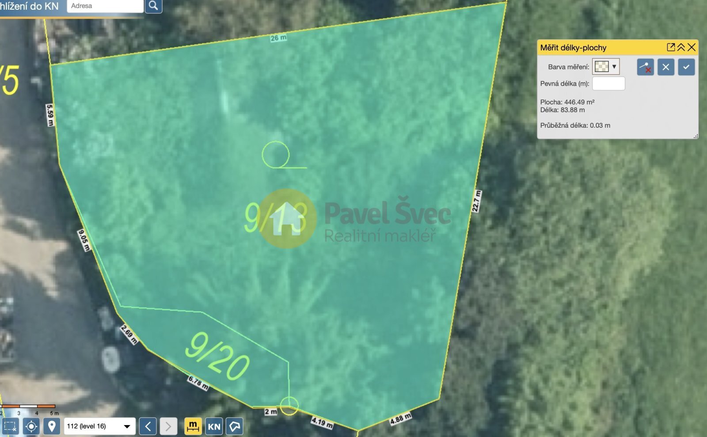
Task: Toggle the yellow measure distance tool
Action: [x=193, y=426]
